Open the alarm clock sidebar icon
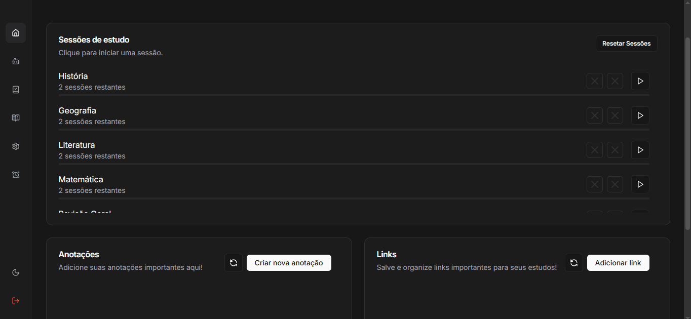Image resolution: width=691 pixels, height=319 pixels. click(16, 175)
